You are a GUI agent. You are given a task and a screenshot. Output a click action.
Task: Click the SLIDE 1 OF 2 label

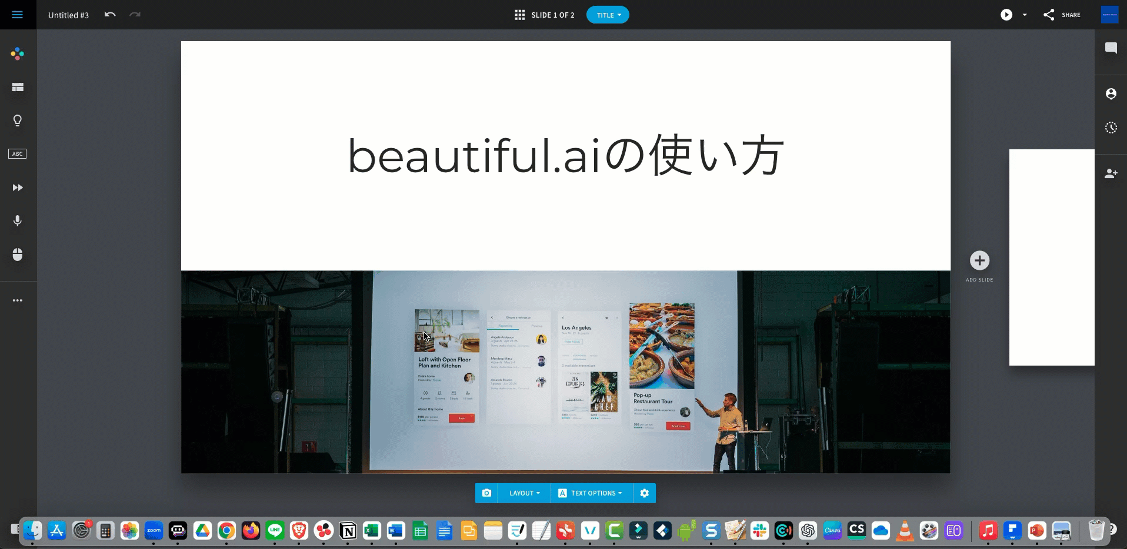click(553, 15)
